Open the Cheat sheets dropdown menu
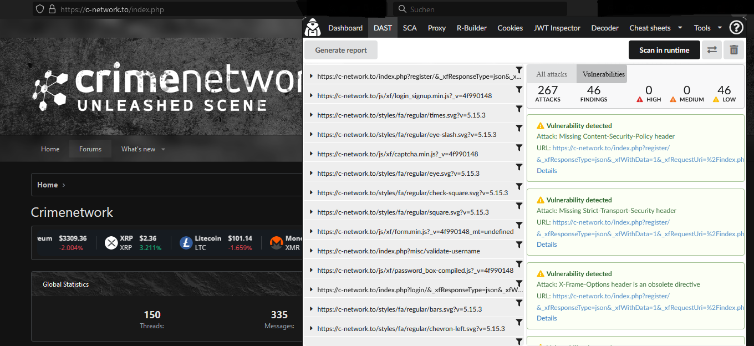The width and height of the screenshot is (754, 346). point(656,28)
